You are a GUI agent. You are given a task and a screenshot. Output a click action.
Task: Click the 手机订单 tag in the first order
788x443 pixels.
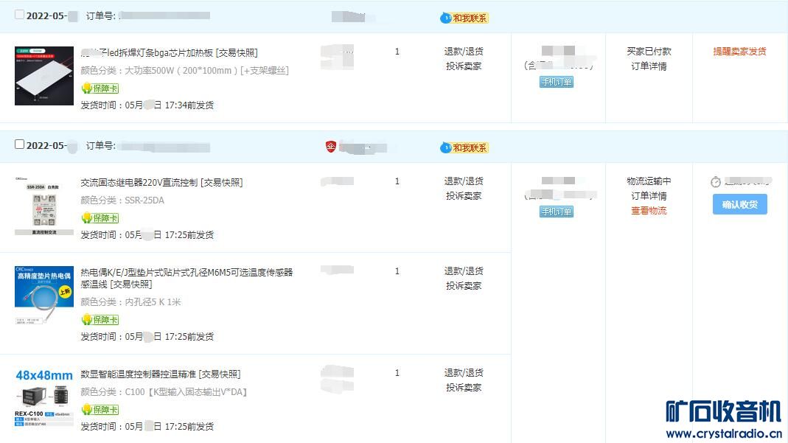point(557,82)
